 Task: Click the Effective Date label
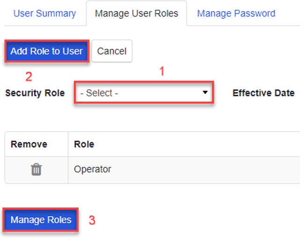pos(263,93)
